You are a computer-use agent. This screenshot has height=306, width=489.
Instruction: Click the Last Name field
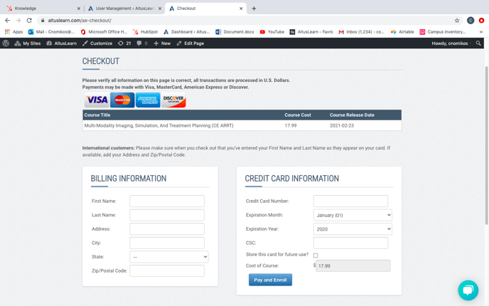pos(167,215)
